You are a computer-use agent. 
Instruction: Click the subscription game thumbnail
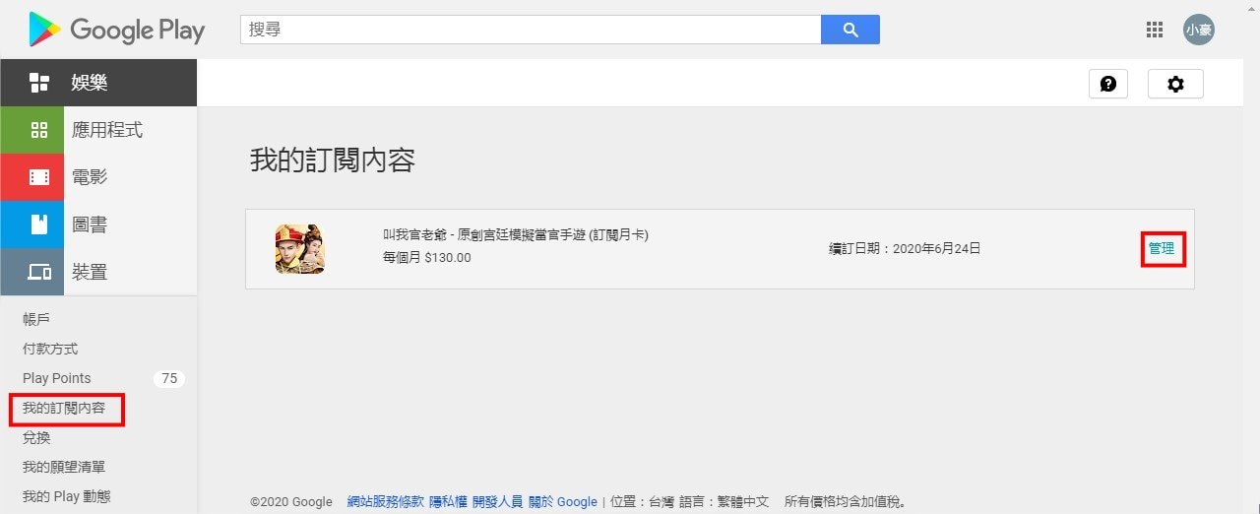pos(300,249)
